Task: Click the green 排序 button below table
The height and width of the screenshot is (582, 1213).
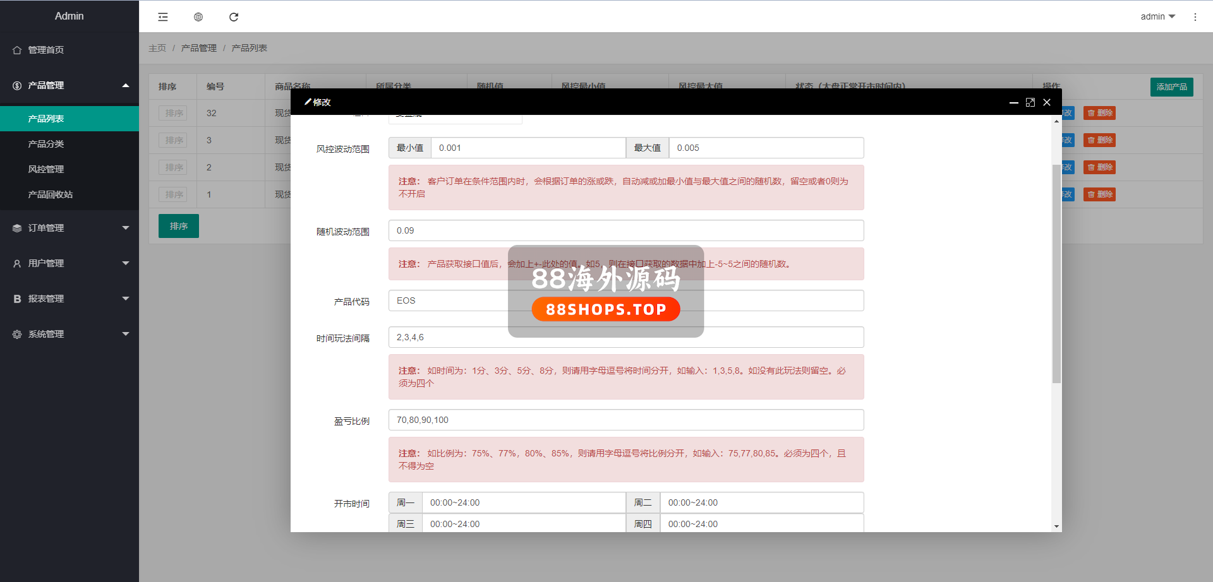Action: [x=179, y=226]
